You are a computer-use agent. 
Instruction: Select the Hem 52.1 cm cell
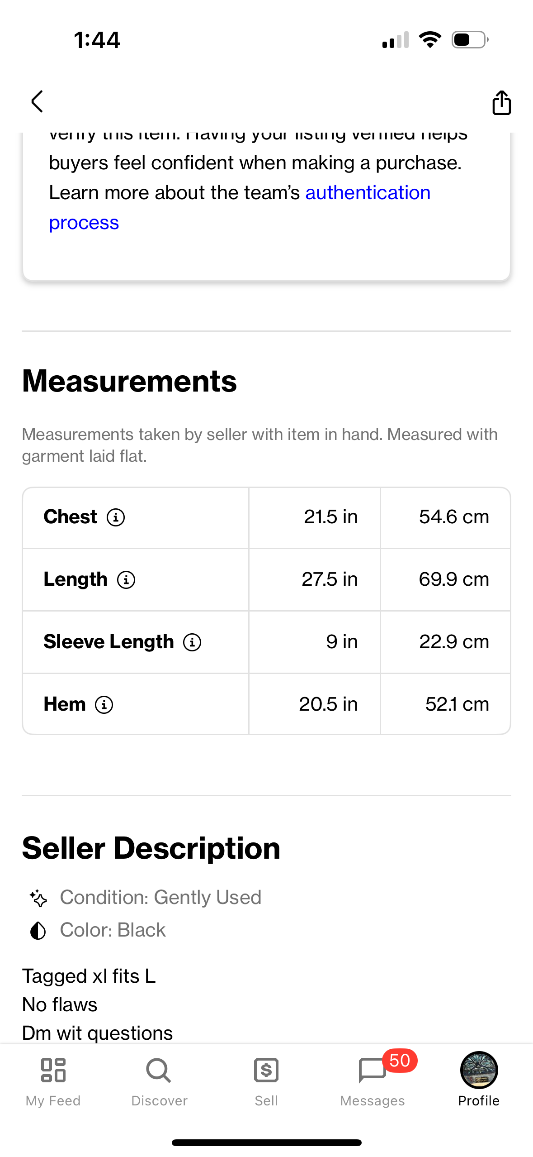[x=445, y=704]
